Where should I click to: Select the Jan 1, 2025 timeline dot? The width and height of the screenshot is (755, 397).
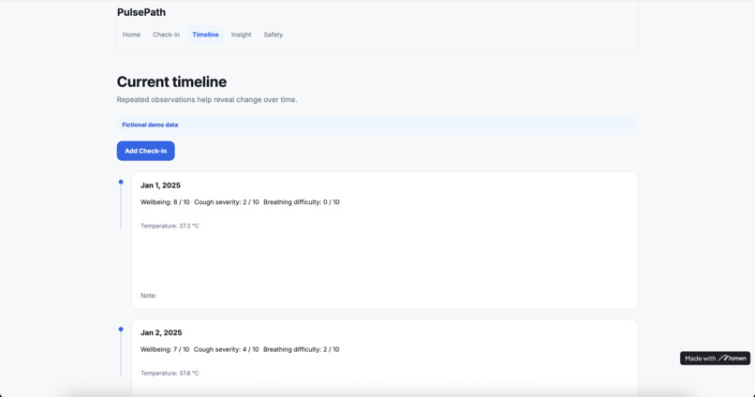[x=121, y=182]
